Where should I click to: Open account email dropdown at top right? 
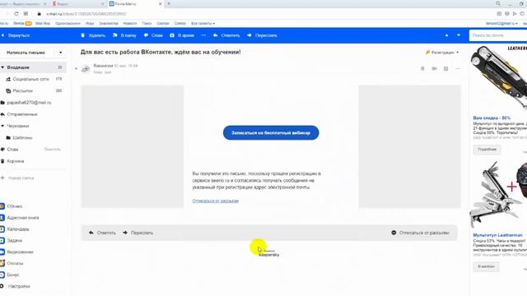click(501, 24)
